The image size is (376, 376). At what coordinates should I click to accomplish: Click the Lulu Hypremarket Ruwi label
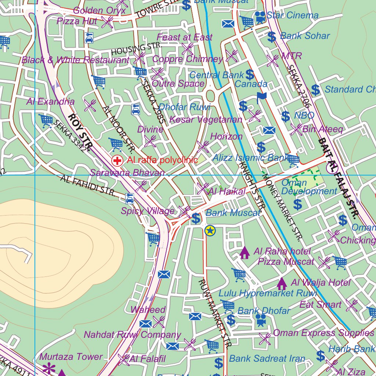268,293
